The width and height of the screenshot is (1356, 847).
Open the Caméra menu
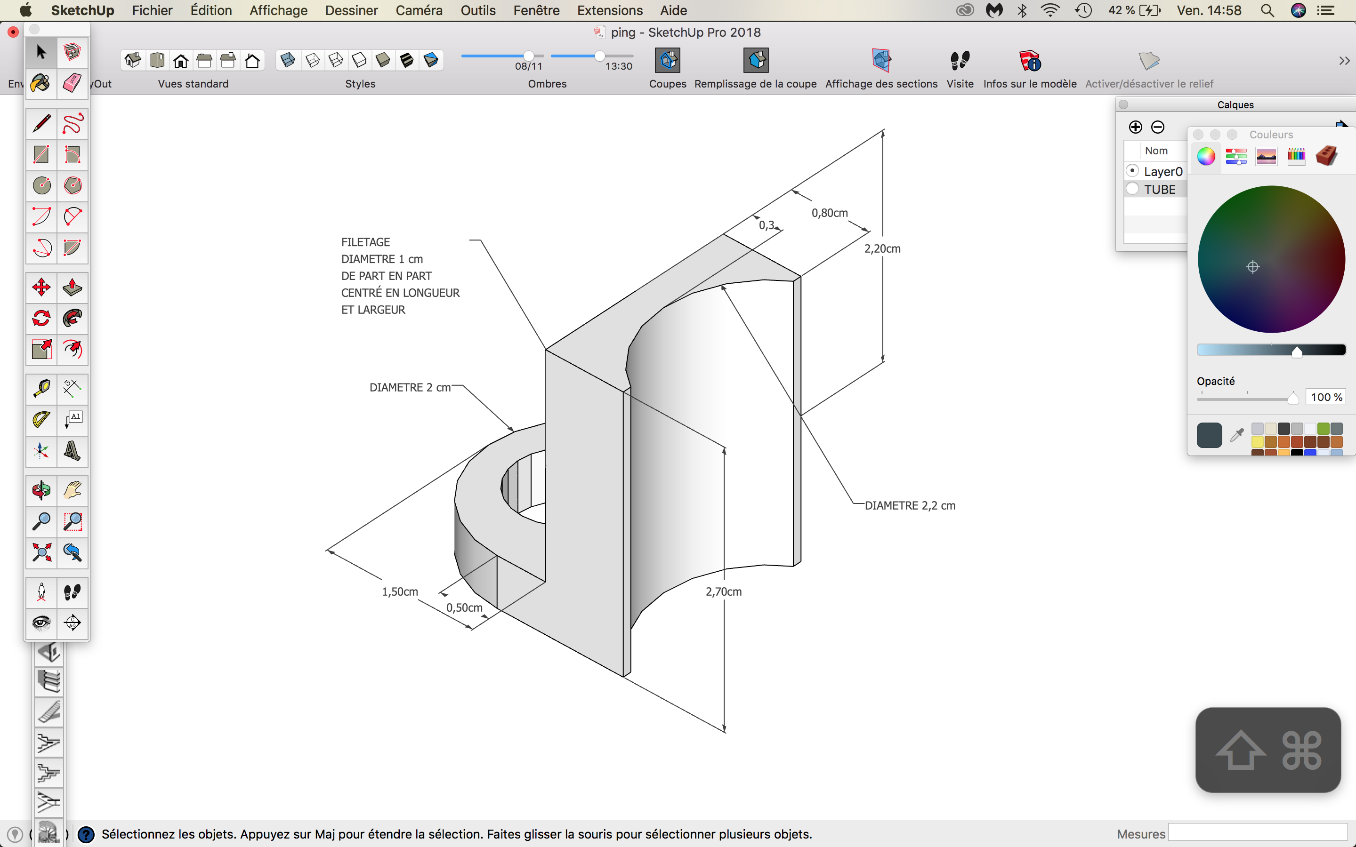pos(419,10)
